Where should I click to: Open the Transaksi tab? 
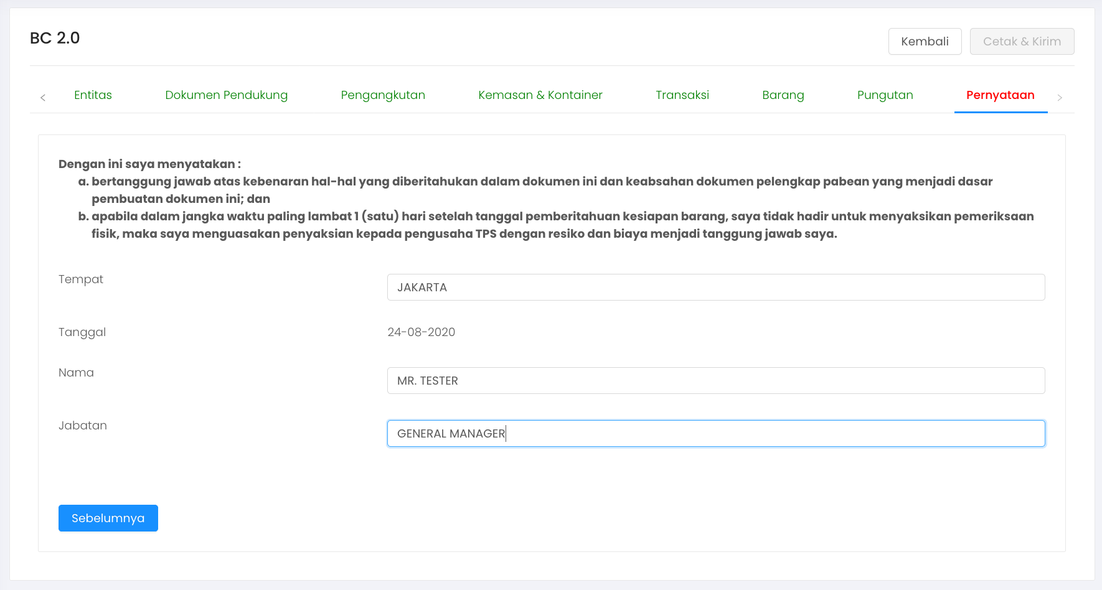coord(682,95)
